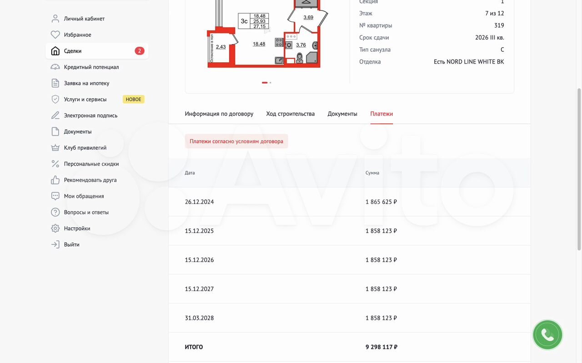Click the thumbs-up icon for Рекомендовать друга
This screenshot has width=582, height=363.
click(55, 180)
